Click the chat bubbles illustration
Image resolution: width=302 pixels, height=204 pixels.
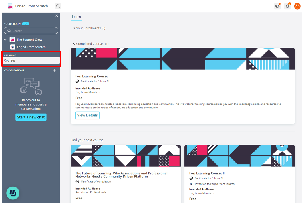[31, 86]
